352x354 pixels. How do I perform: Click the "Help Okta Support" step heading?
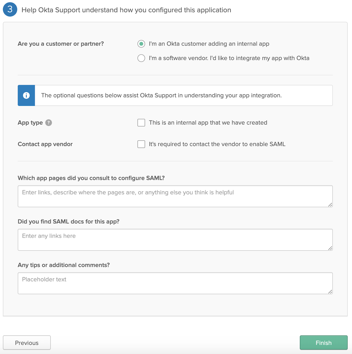pos(126,10)
